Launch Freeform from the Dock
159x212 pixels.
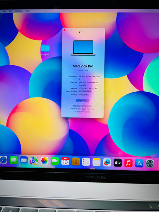click(107, 162)
